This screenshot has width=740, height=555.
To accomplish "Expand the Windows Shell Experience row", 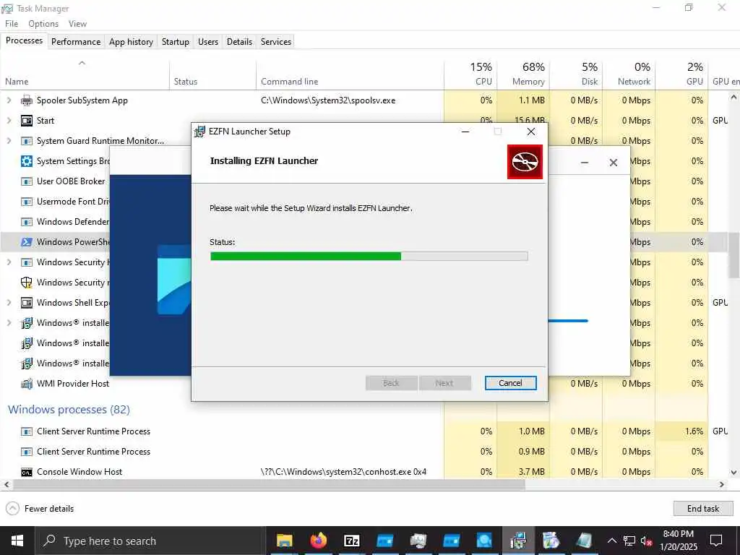I will click(x=9, y=303).
